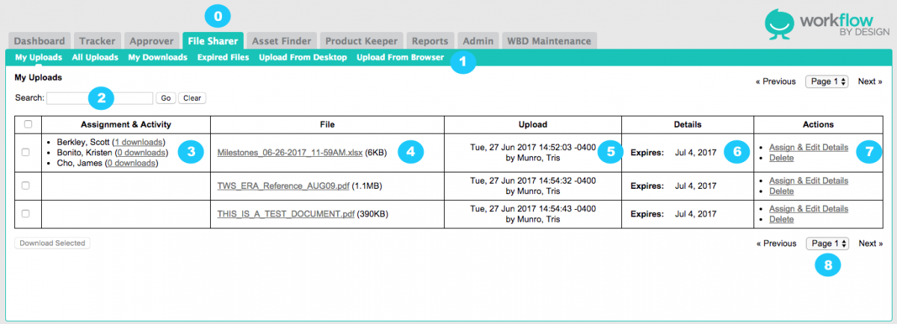
Task: Open the WBD Maintenance tab
Action: (x=549, y=41)
